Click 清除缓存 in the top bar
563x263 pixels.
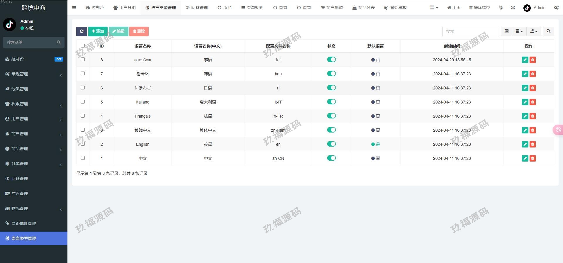(x=479, y=8)
